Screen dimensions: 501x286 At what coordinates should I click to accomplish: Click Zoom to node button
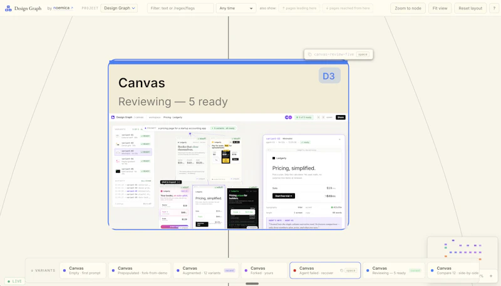click(408, 8)
